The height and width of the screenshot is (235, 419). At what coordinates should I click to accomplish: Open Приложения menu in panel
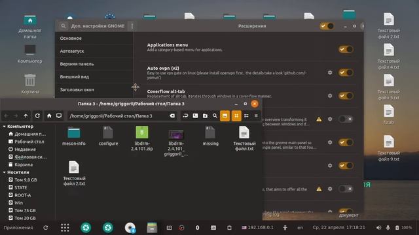18,228
